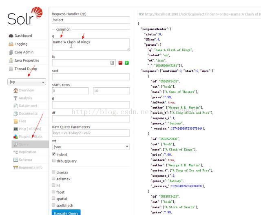
Task: Click the Java Properties icon
Action: pyautogui.click(x=11, y=61)
